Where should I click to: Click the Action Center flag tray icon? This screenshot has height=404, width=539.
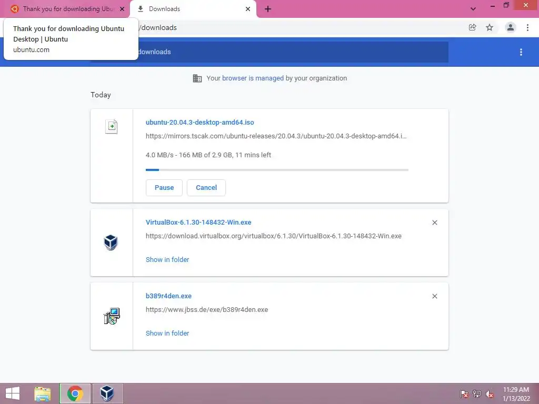pyautogui.click(x=464, y=393)
